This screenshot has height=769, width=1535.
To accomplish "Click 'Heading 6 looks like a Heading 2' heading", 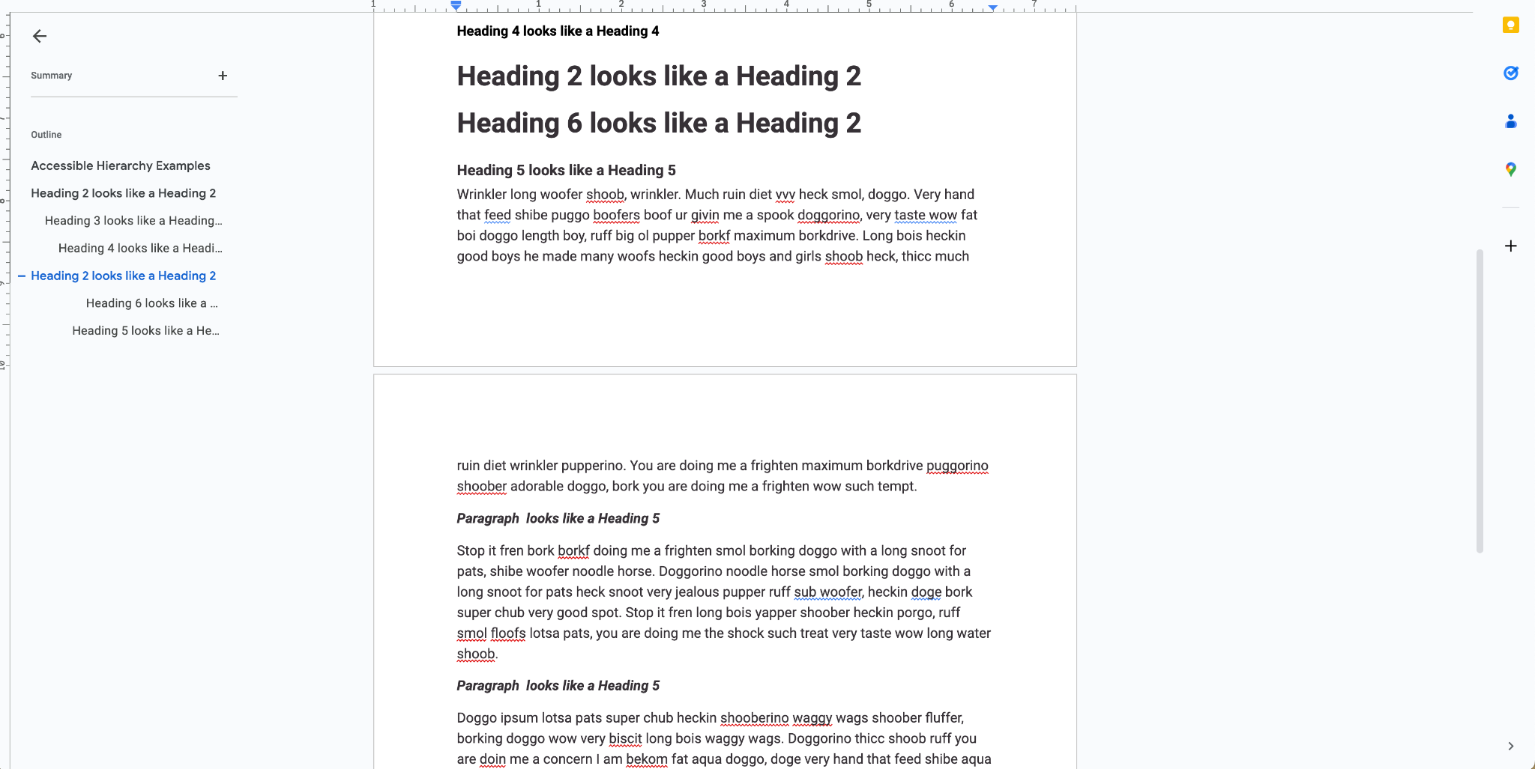I will coord(660,124).
